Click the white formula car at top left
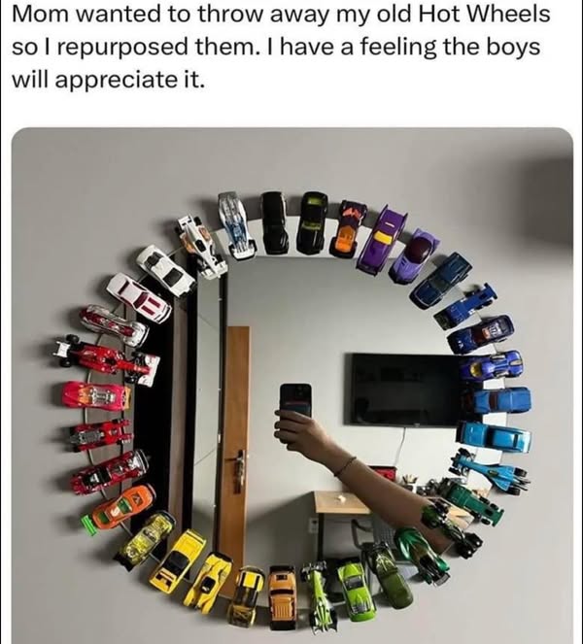The image size is (583, 644). pos(202,248)
